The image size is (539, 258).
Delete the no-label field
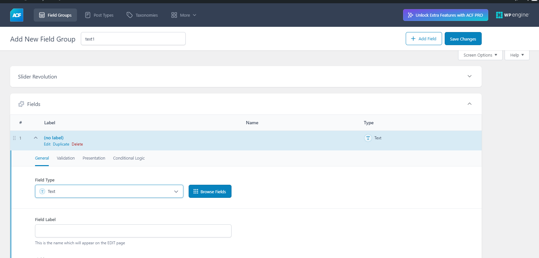coord(77,144)
